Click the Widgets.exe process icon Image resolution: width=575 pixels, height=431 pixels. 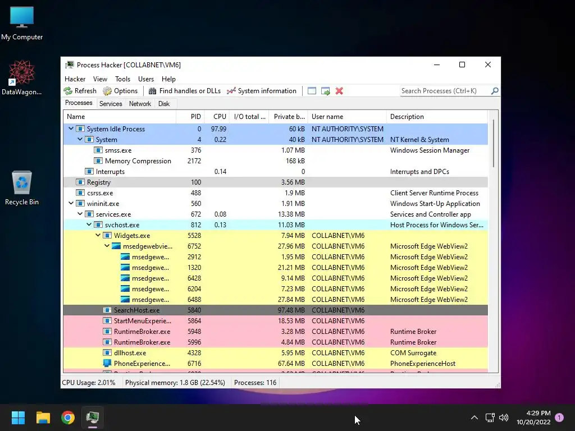pyautogui.click(x=107, y=235)
